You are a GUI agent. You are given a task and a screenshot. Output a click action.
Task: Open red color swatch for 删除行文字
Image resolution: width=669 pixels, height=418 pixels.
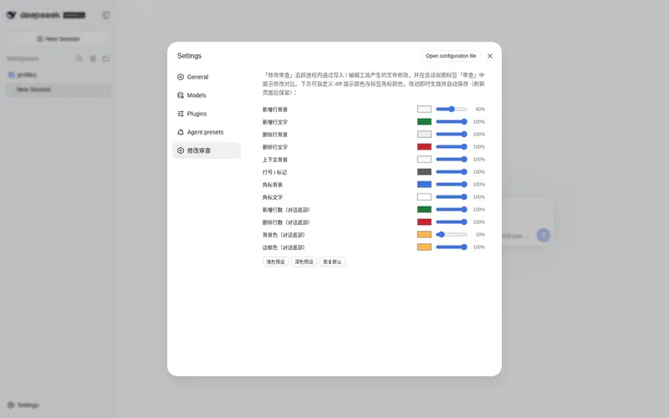[x=424, y=147]
